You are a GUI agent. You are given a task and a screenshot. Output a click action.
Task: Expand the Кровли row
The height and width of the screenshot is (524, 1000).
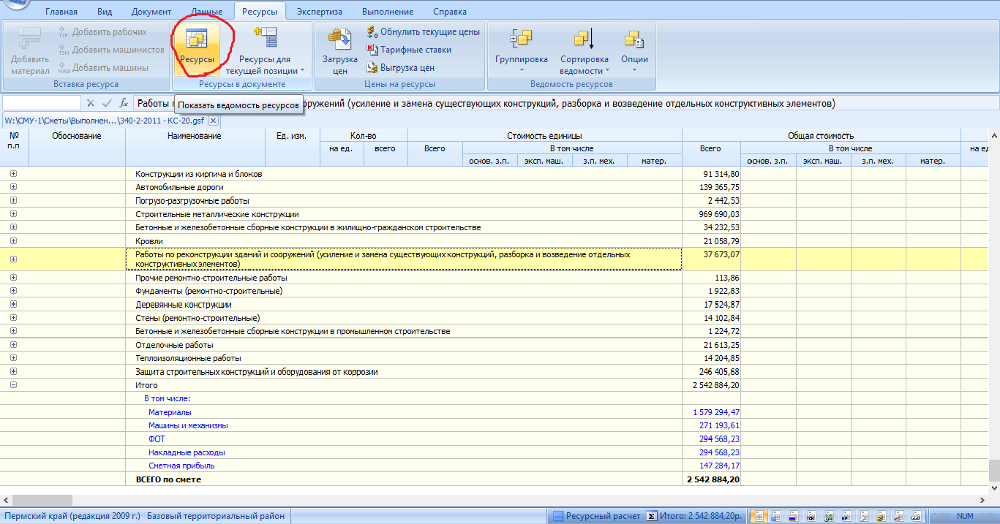[13, 240]
